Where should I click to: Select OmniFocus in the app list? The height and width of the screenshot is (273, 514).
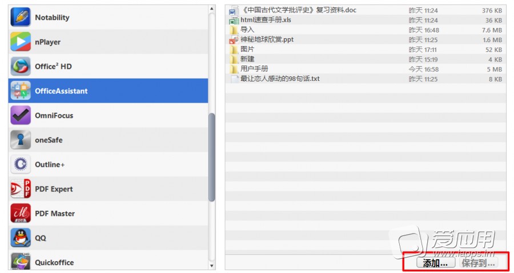point(108,115)
